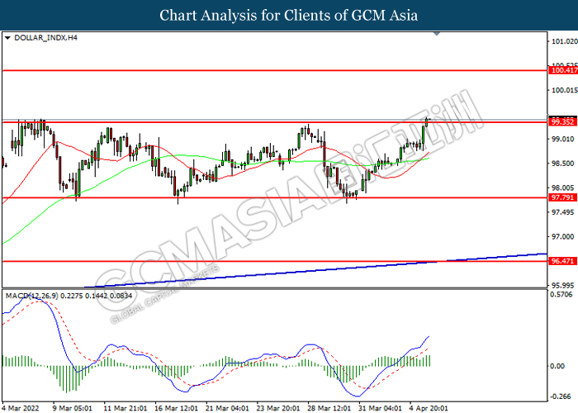
Task: Click the -0.266 MACD scale value
Action: (560, 396)
